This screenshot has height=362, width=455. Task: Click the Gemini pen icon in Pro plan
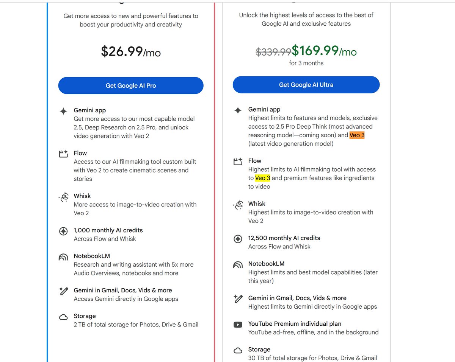(x=63, y=291)
